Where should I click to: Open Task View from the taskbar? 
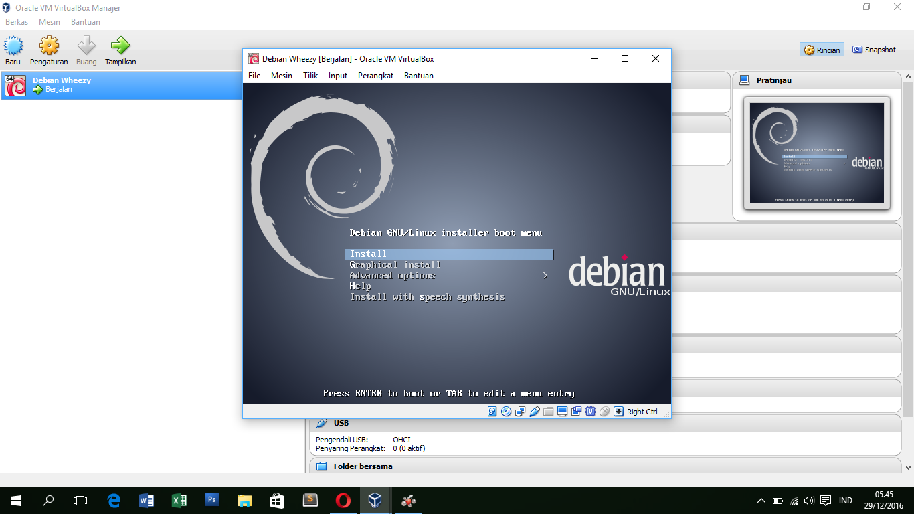coord(80,501)
